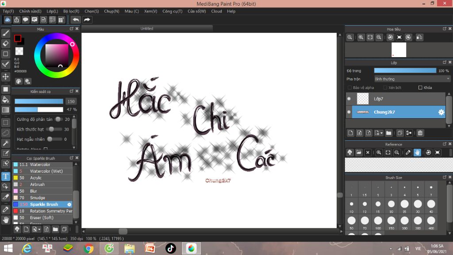The height and width of the screenshot is (255, 453).
Task: Create a new layer with page icon
Action: (350, 133)
